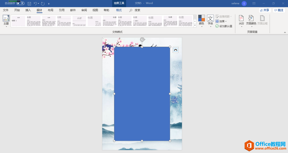This screenshot has width=288, height=153.
Task: Click the Undo arrow icon
Action: pos(35,3)
